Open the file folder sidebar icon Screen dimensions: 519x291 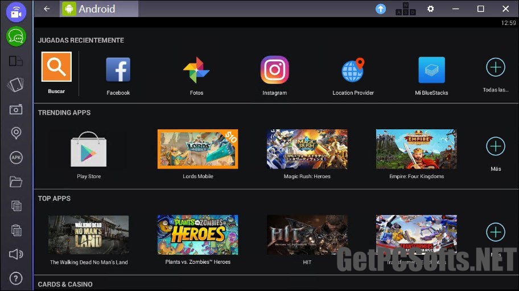pos(16,182)
